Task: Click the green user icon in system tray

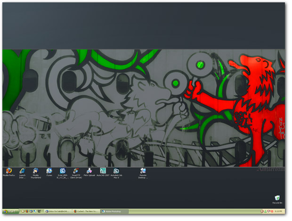Action: pos(266,212)
